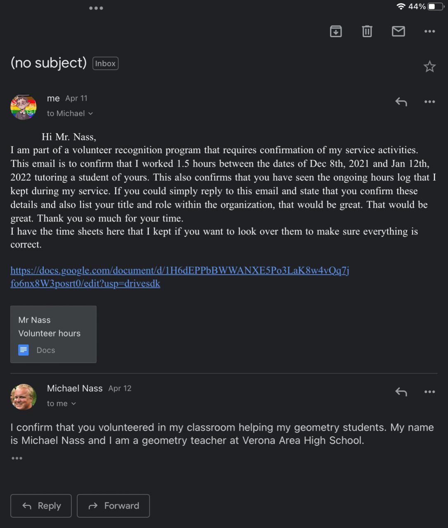Screen dimensions: 448x528
Task: Tap the three-dot multitasking handle at top
Action: [x=96, y=8]
